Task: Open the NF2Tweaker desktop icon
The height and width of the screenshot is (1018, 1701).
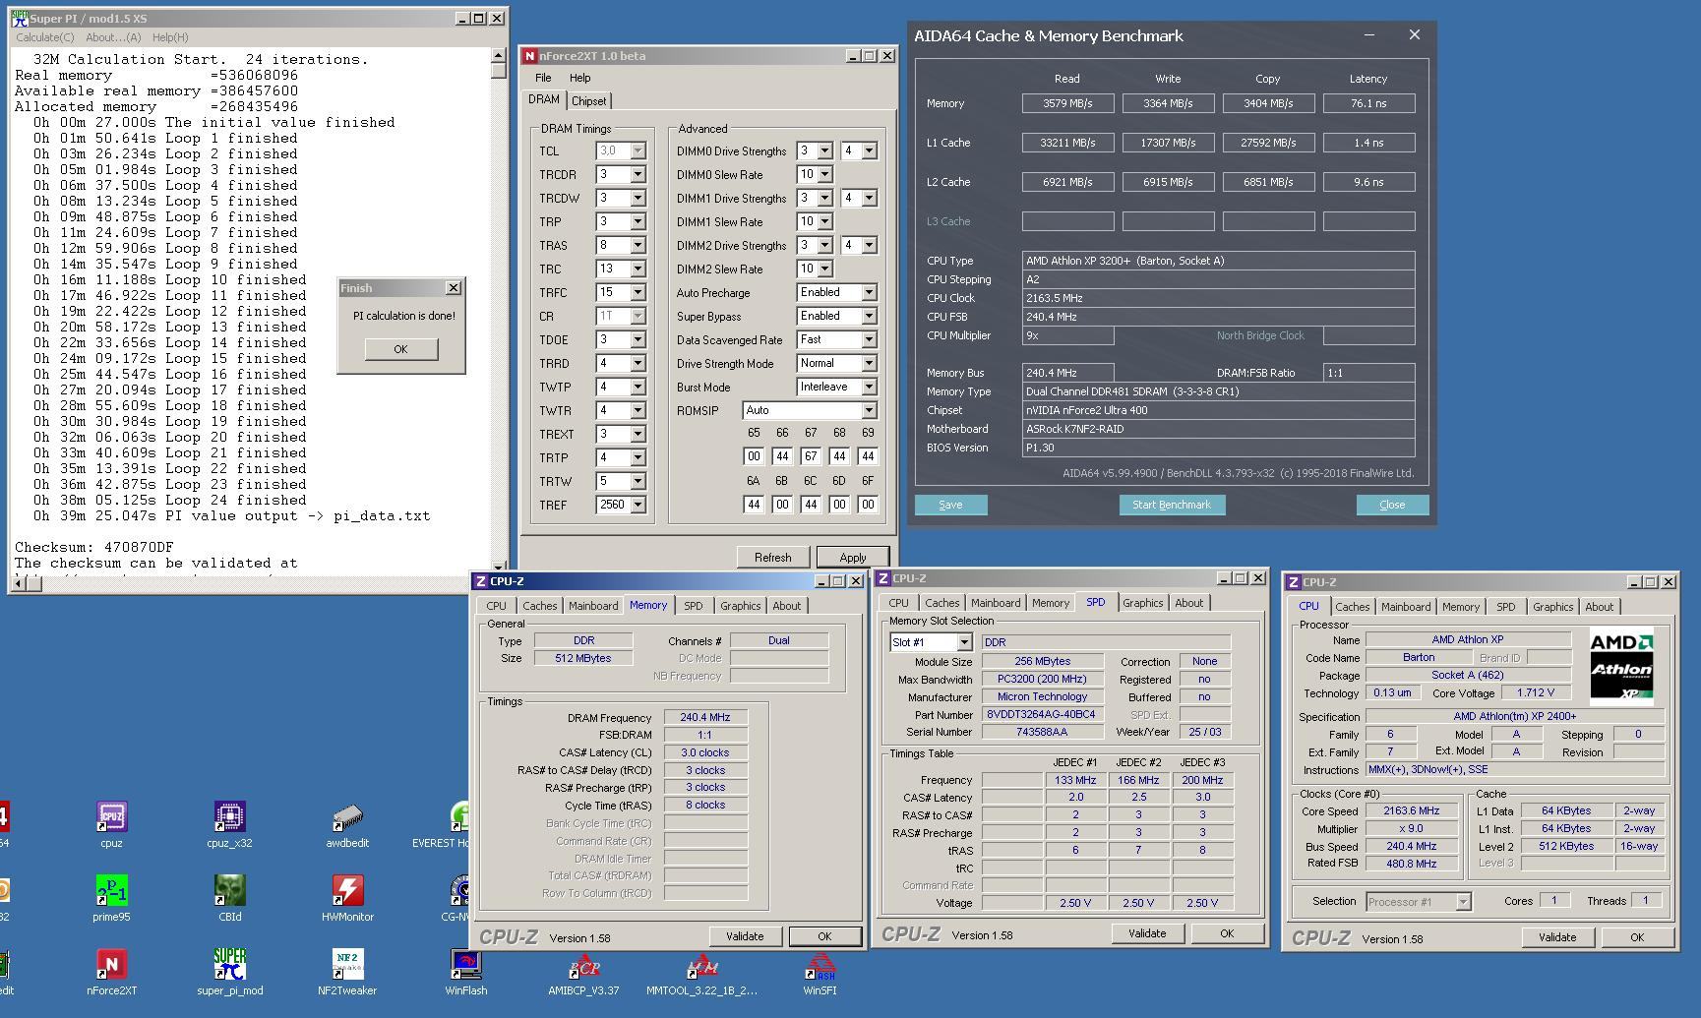Action: tap(347, 965)
